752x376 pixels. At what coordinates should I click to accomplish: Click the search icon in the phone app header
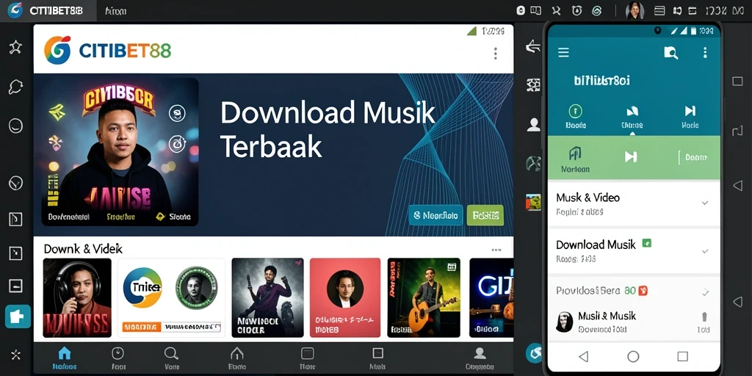(670, 53)
